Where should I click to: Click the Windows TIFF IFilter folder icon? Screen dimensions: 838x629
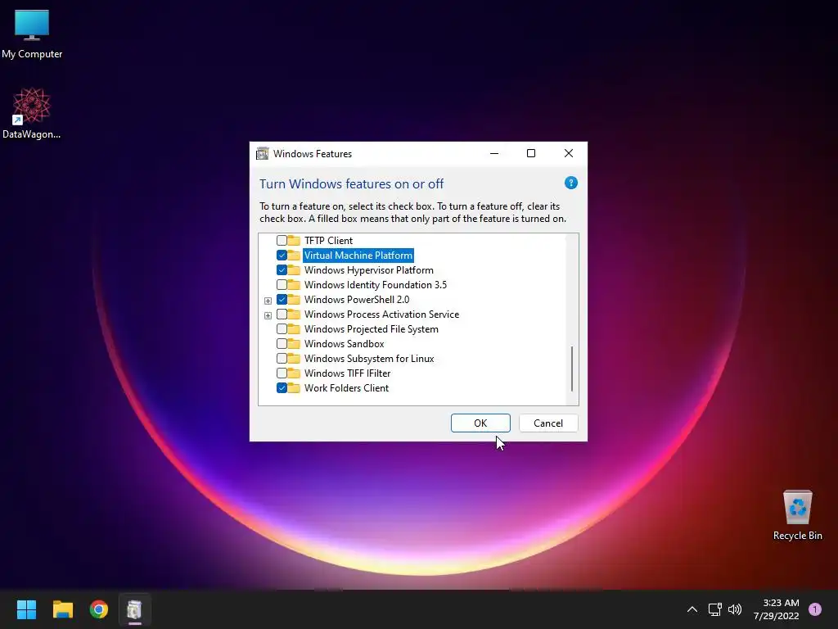pos(294,373)
